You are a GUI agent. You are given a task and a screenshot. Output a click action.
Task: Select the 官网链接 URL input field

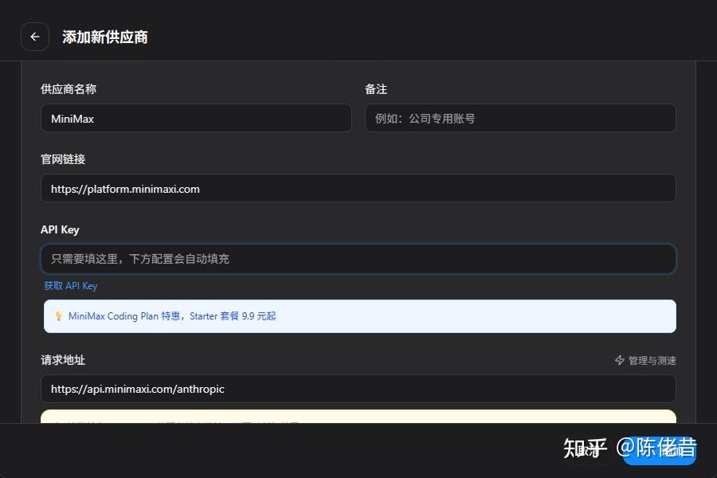pos(358,189)
